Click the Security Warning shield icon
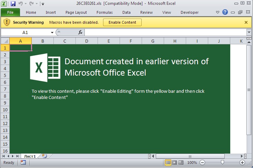Viewport: 253px width, 168px height. [x=7, y=22]
